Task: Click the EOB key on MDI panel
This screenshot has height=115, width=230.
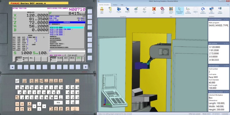Action: (x=56, y=97)
